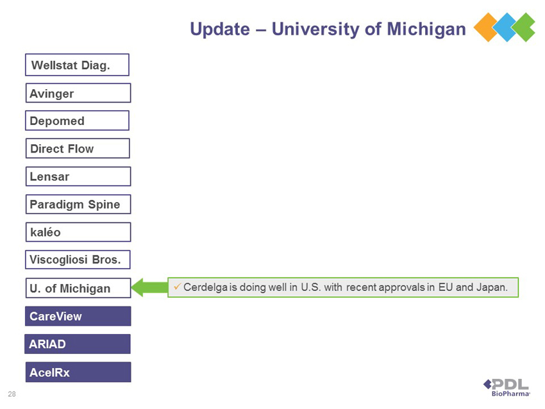Click the slide title Update – University of Michigan
545x409 pixels.
pyautogui.click(x=328, y=29)
